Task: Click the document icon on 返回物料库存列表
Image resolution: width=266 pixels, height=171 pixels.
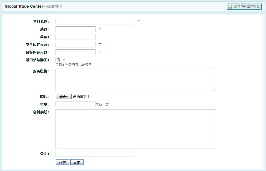Action: [x=230, y=7]
